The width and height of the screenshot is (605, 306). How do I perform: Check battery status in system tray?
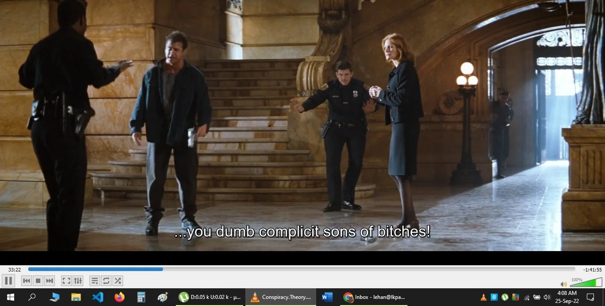(x=537, y=297)
